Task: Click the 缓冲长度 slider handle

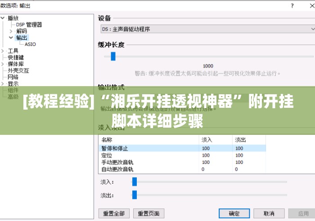Action: pyautogui.click(x=113, y=56)
